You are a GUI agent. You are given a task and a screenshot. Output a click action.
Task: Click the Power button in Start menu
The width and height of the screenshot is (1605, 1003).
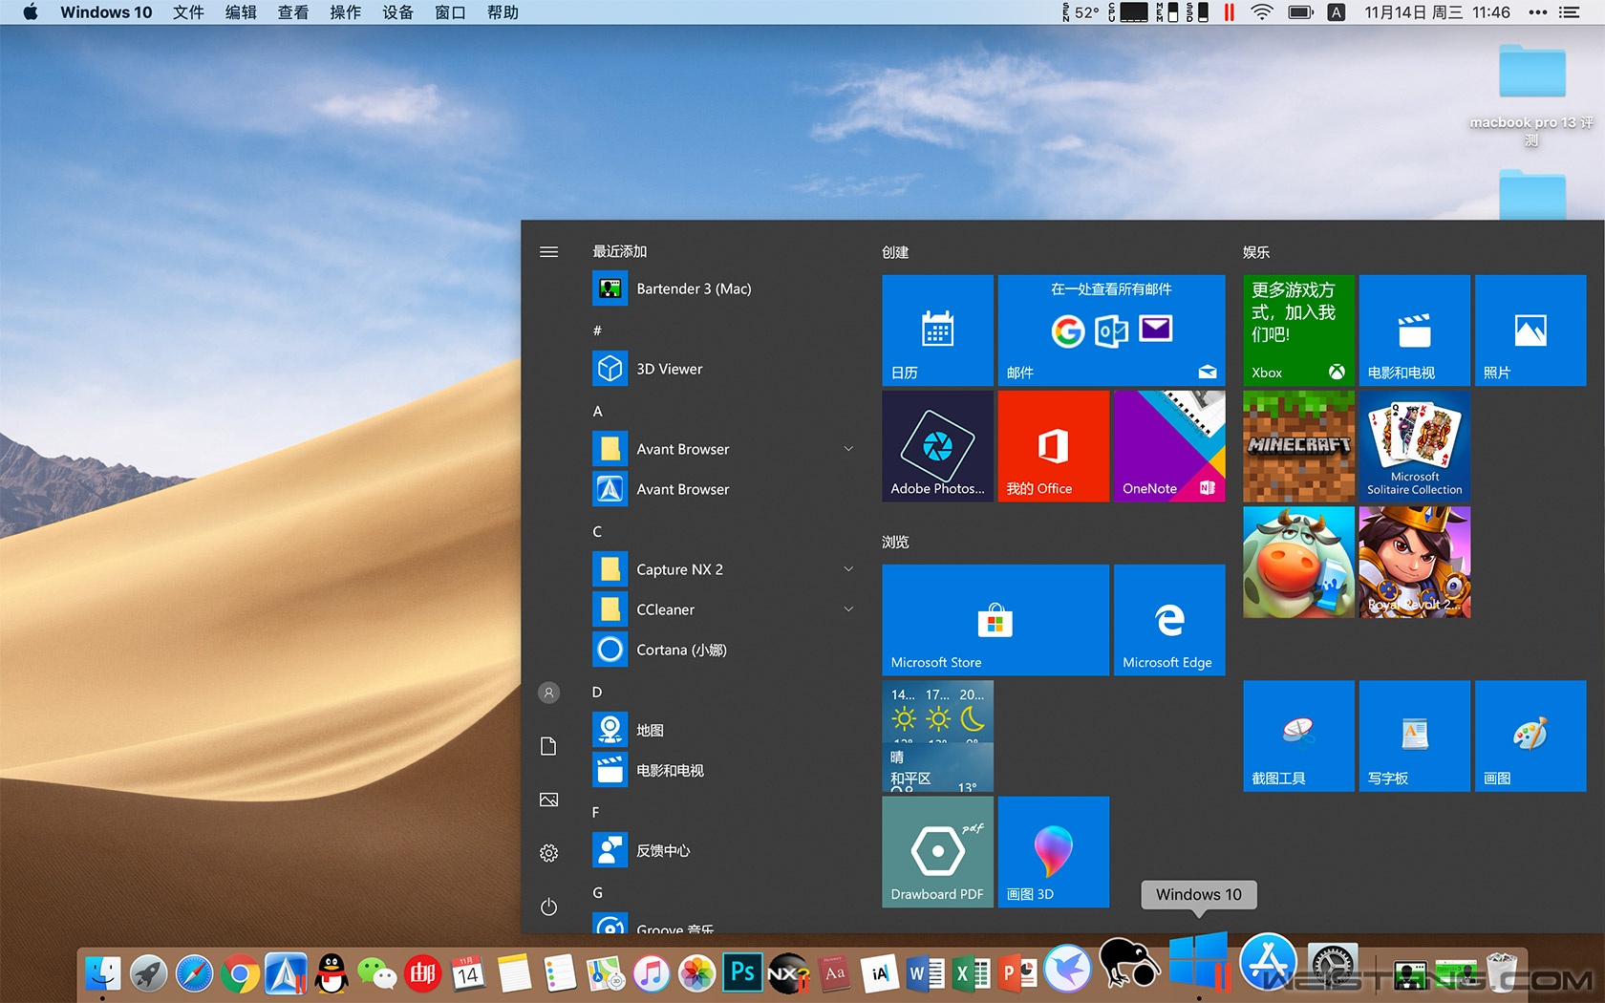click(x=548, y=907)
